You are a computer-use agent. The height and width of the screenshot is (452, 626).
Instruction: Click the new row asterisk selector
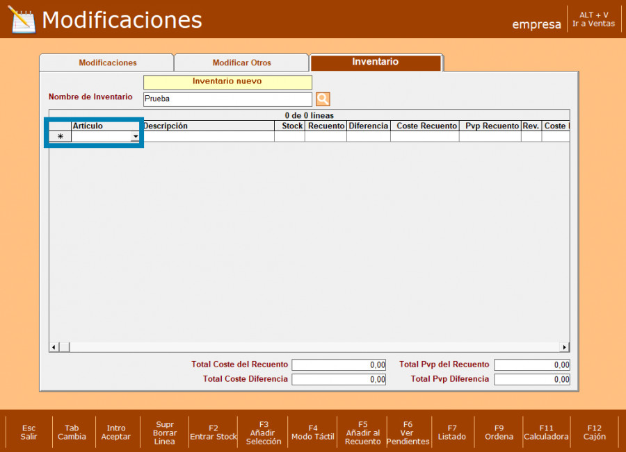(60, 137)
